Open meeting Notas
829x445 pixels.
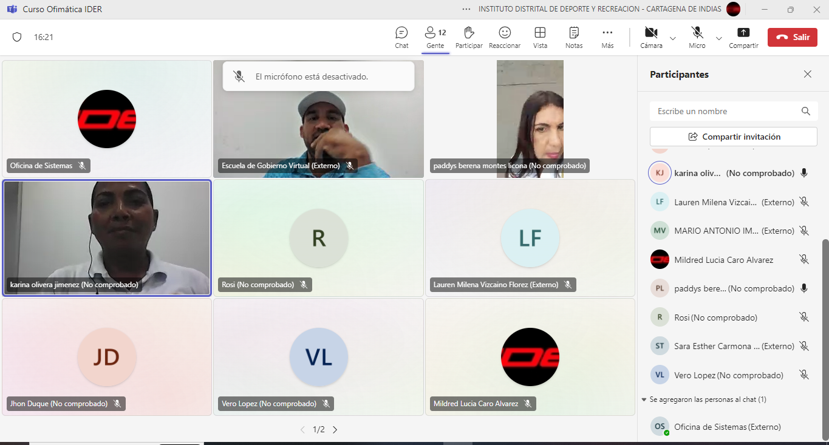pyautogui.click(x=574, y=37)
